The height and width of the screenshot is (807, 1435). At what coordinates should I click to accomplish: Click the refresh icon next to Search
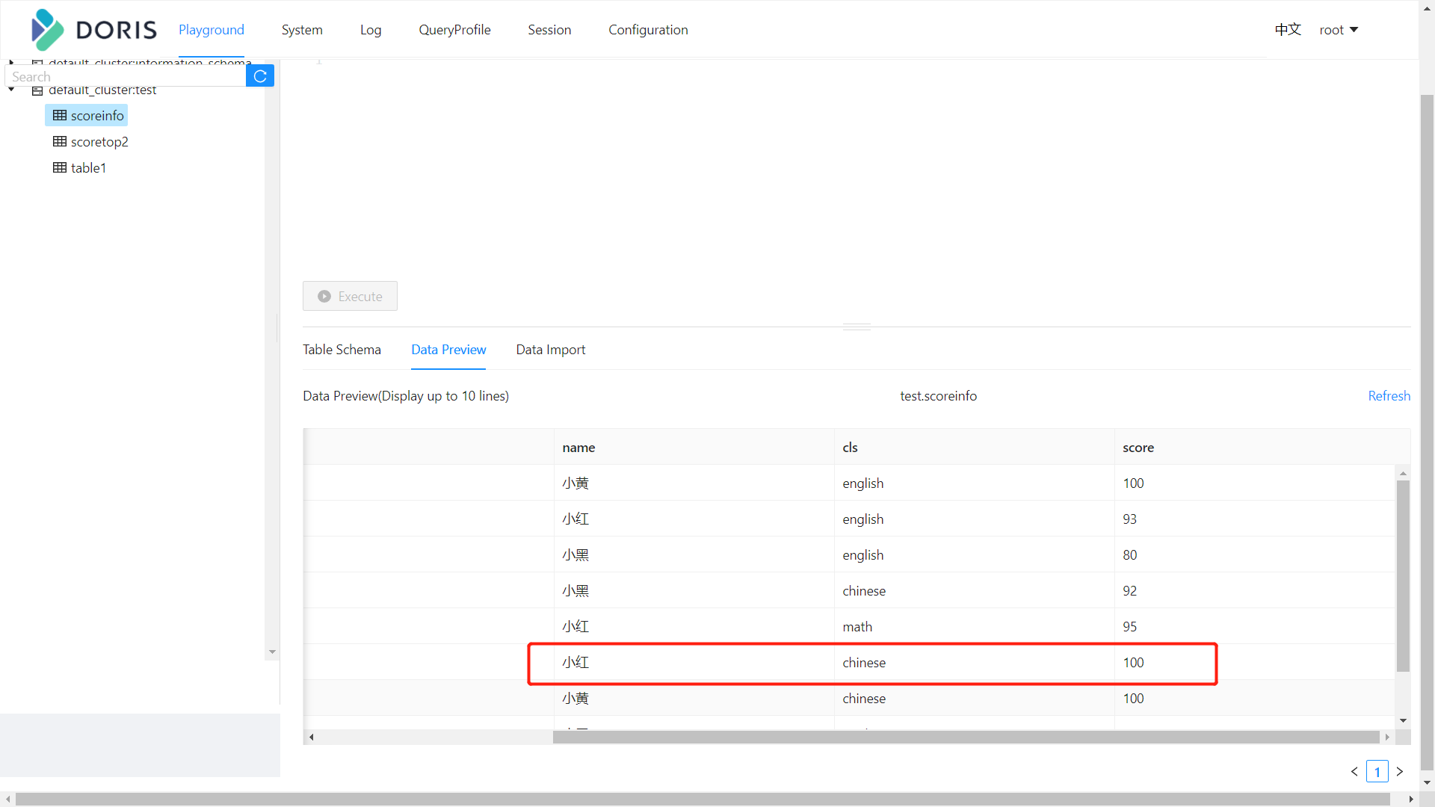click(260, 76)
